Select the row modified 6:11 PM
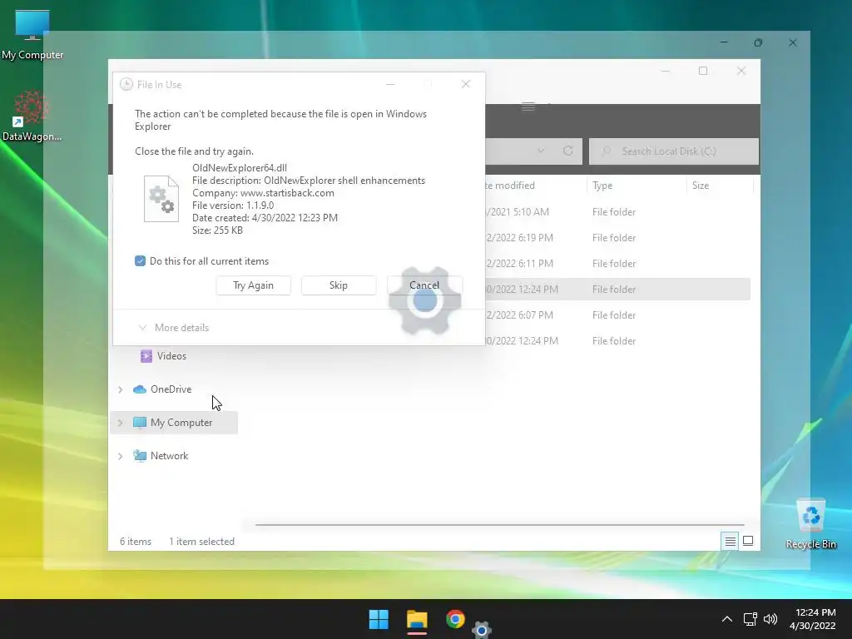 point(617,264)
